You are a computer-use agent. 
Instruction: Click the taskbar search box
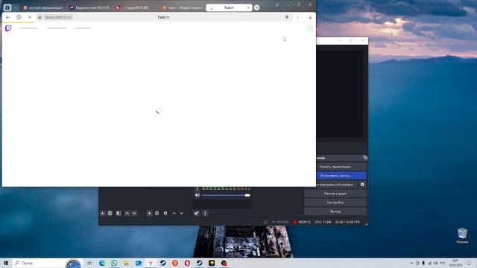(x=39, y=263)
